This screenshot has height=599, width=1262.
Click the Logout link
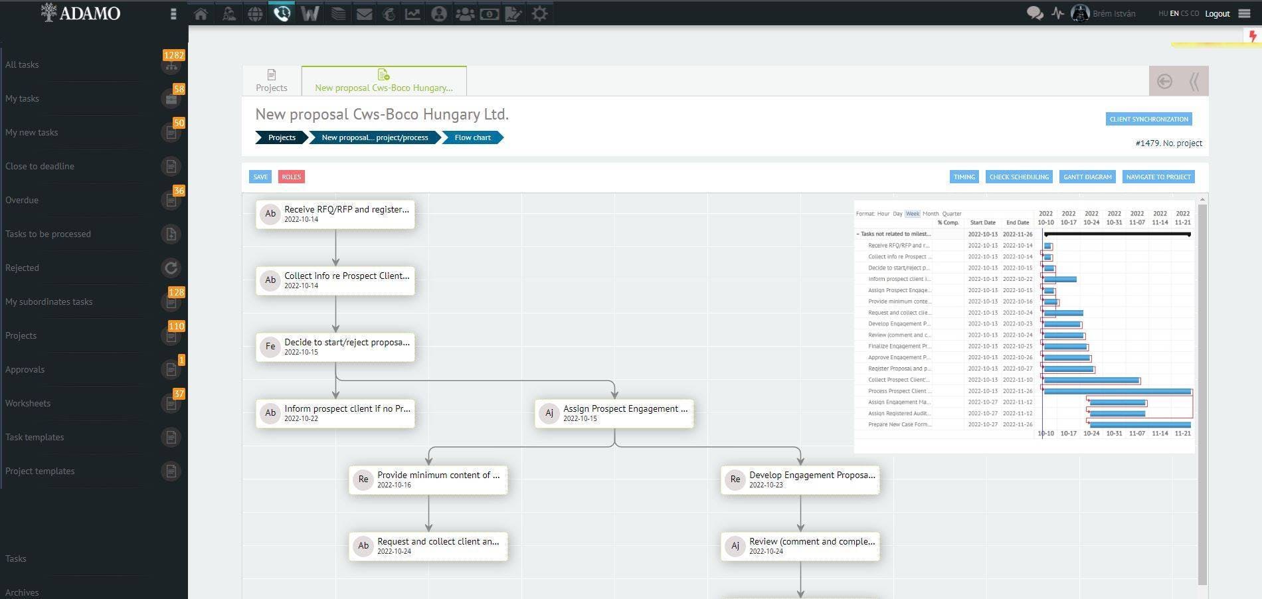pyautogui.click(x=1217, y=13)
